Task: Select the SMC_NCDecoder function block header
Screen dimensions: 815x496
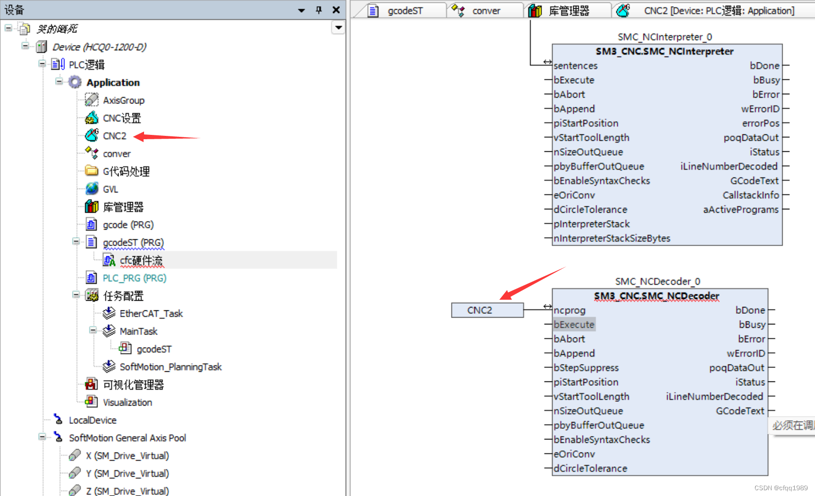Action: 656,296
